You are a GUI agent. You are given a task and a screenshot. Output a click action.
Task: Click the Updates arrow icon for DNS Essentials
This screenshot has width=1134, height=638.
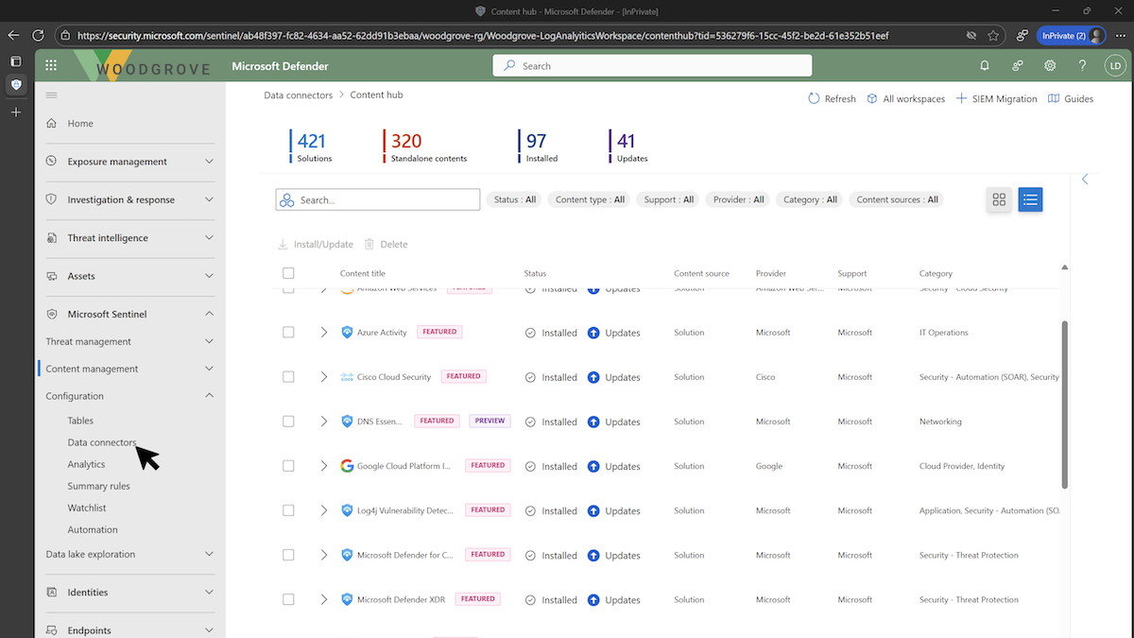(593, 422)
